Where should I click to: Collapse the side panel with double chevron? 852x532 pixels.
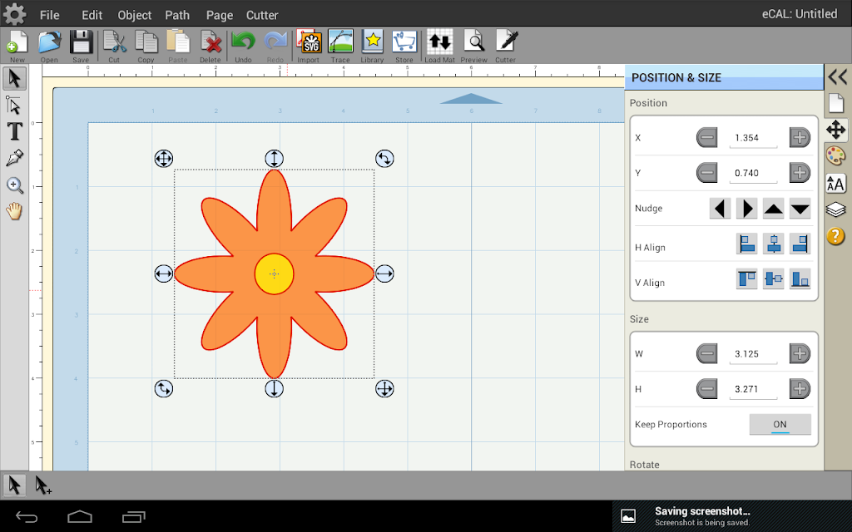pyautogui.click(x=837, y=77)
